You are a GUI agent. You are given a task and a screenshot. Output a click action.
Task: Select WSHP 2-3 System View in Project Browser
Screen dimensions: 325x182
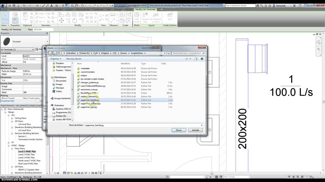[29, 170]
